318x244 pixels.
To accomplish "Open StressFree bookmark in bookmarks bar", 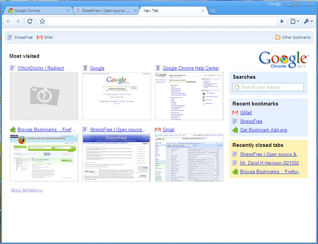I will [x=20, y=37].
